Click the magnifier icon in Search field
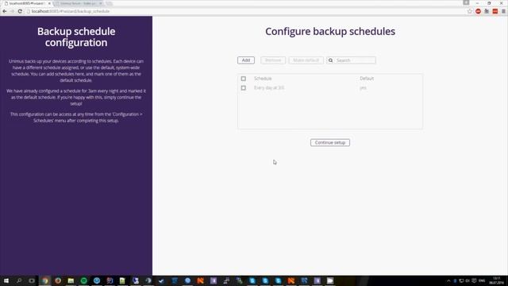This screenshot has width=508, height=286. [330, 60]
